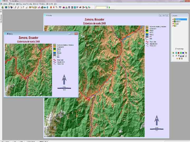Click the blue floppy save icon in Composer
This screenshot has width=190, height=142.
pyautogui.click(x=180, y=56)
